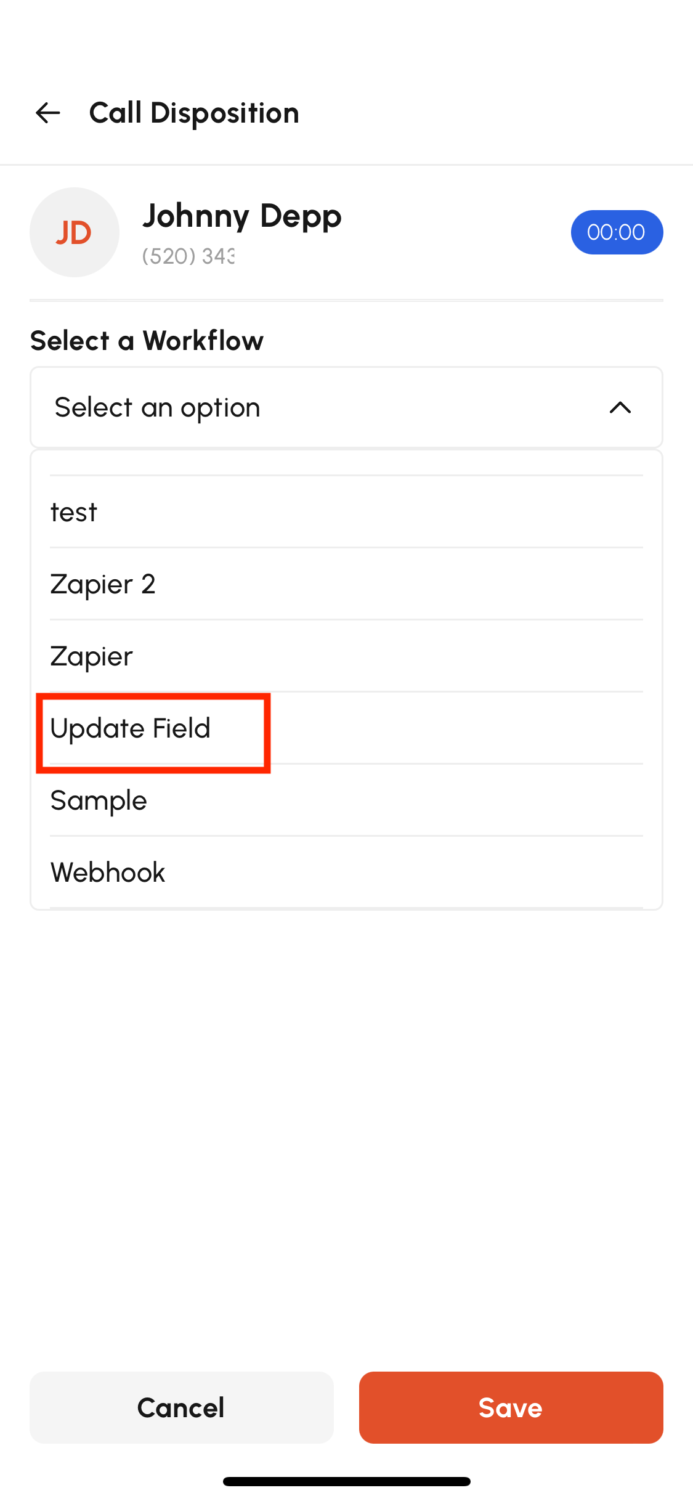Tap the Select a Workflow label
Screen dimensions: 693x1501
(147, 341)
